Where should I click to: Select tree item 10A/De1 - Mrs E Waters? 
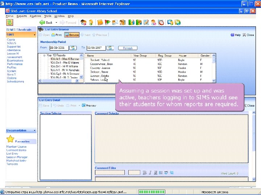point(65,63)
